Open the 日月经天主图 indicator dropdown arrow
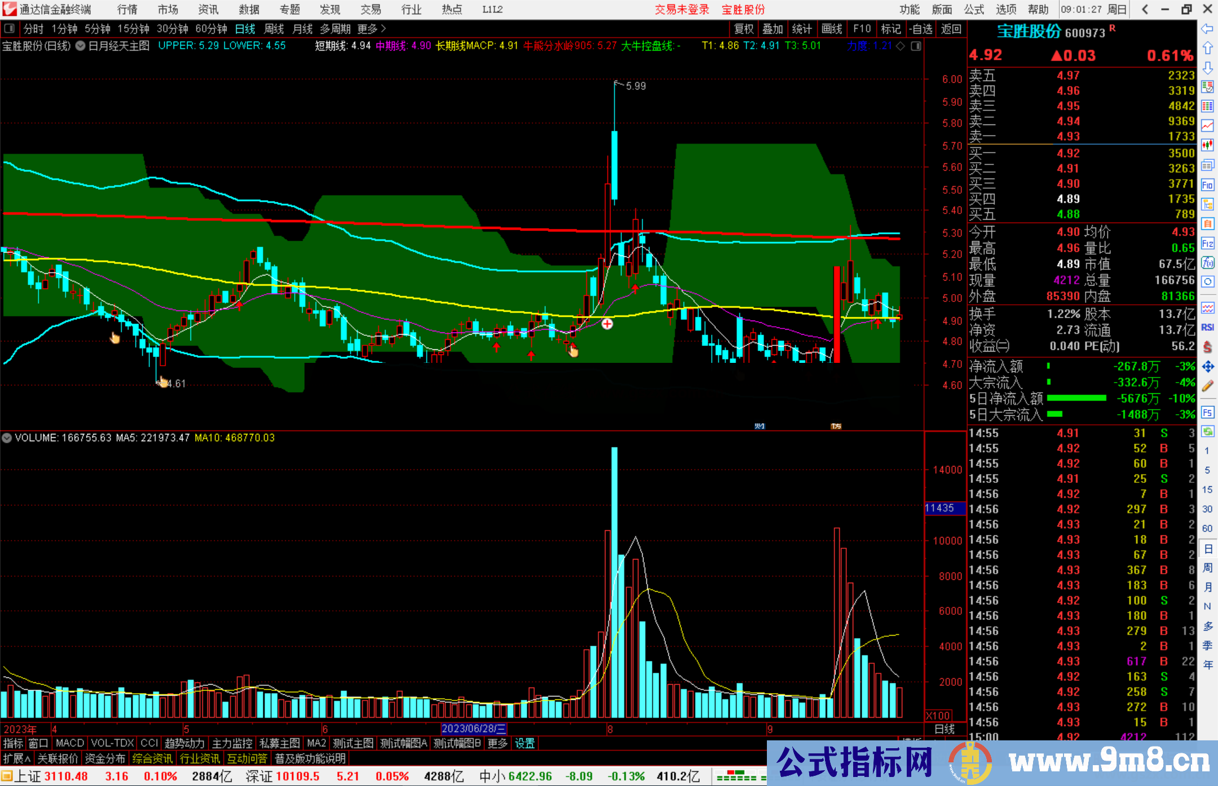 pos(80,46)
